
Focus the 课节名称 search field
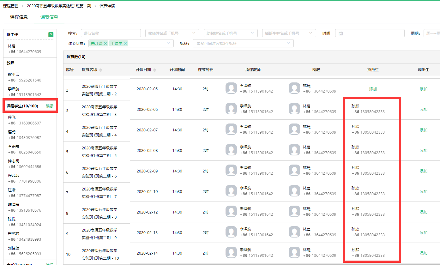coord(111,33)
